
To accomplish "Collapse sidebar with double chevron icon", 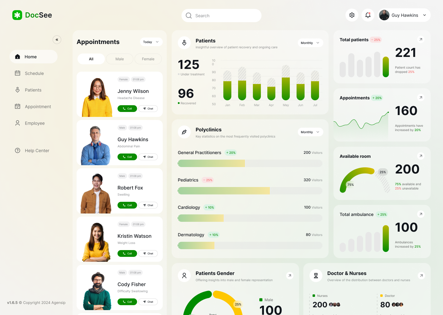I will point(57,40).
